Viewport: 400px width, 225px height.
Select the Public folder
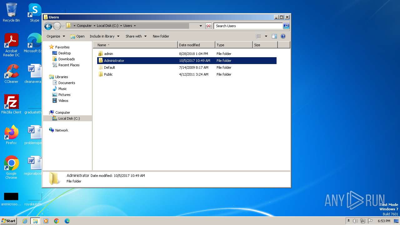[x=108, y=74]
